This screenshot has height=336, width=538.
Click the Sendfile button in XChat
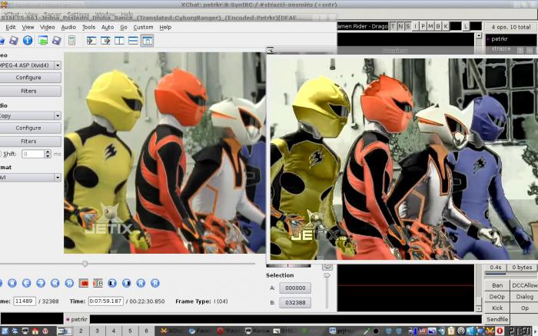coord(497,319)
